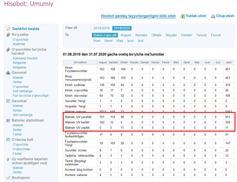
Task: Click the Kontent: blog izohlari row label
Action: click(79, 170)
